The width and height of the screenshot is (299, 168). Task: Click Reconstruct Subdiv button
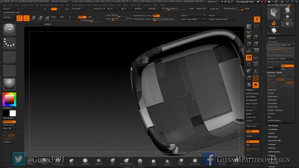280,59
